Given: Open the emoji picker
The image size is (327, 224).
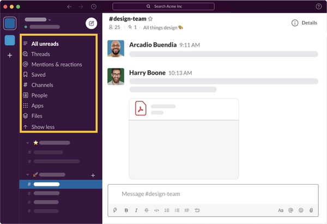Looking at the screenshot, I should pyautogui.click(x=301, y=210).
